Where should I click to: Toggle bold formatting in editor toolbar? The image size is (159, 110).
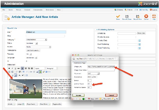[9, 68]
